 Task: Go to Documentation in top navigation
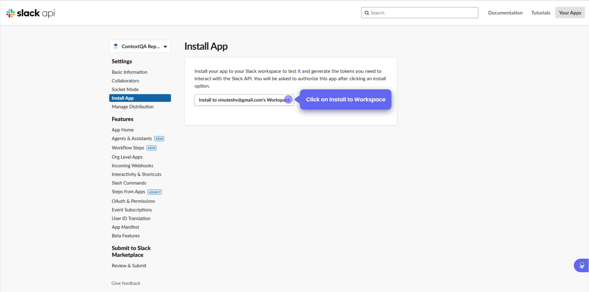click(x=505, y=13)
